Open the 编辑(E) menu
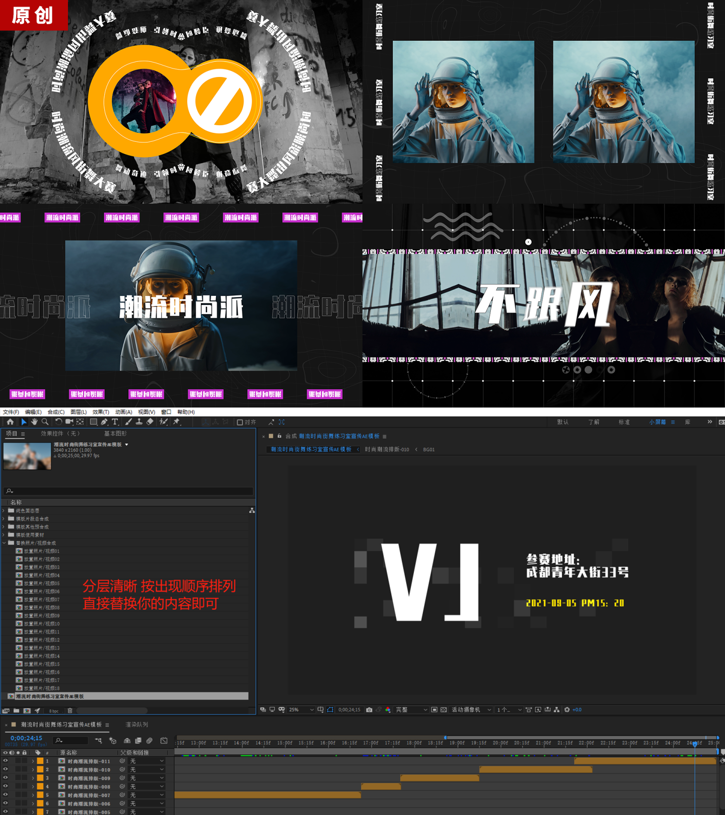 click(33, 412)
